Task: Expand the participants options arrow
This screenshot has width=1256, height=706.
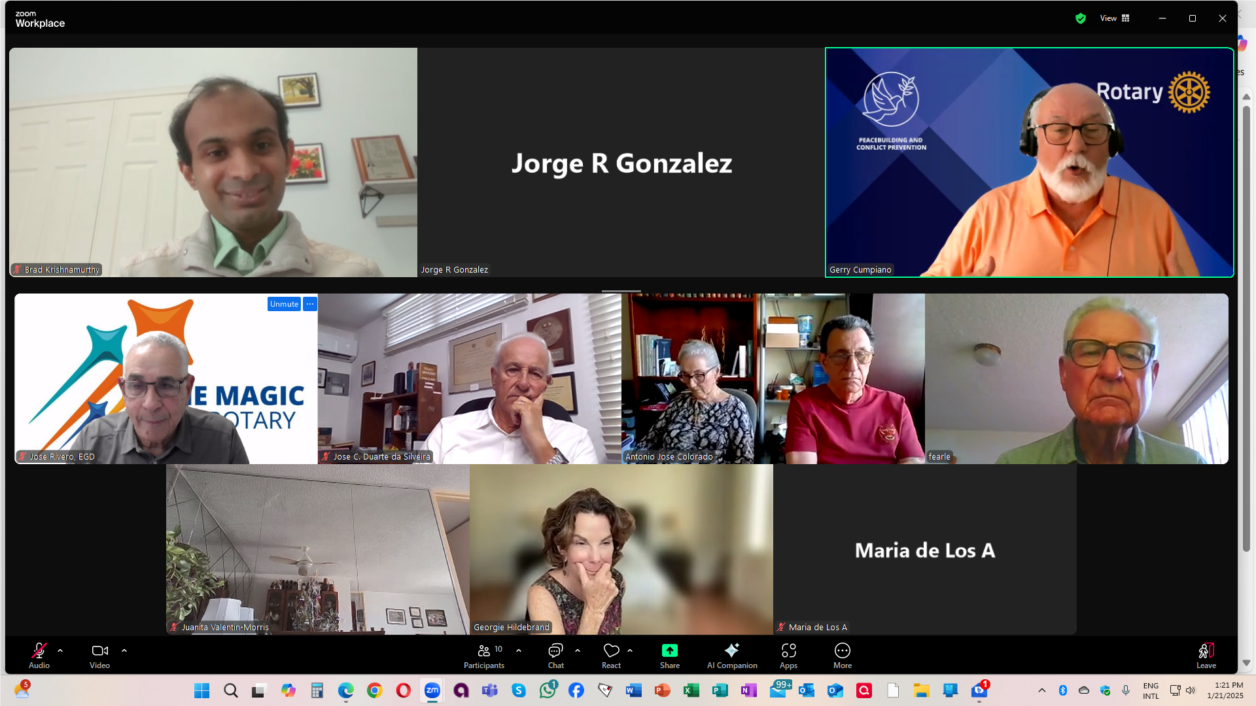Action: point(519,650)
